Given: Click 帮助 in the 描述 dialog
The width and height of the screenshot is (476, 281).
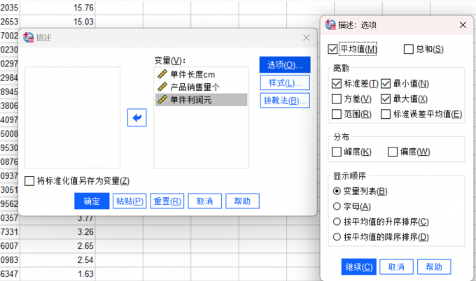Looking at the screenshot, I should [243, 201].
